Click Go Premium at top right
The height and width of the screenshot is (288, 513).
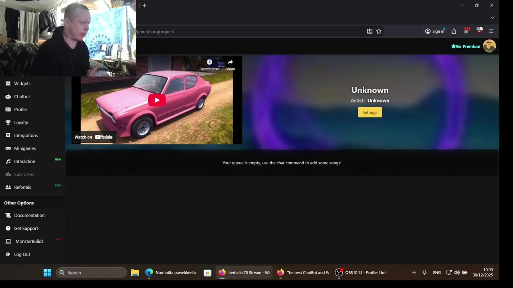click(x=466, y=46)
